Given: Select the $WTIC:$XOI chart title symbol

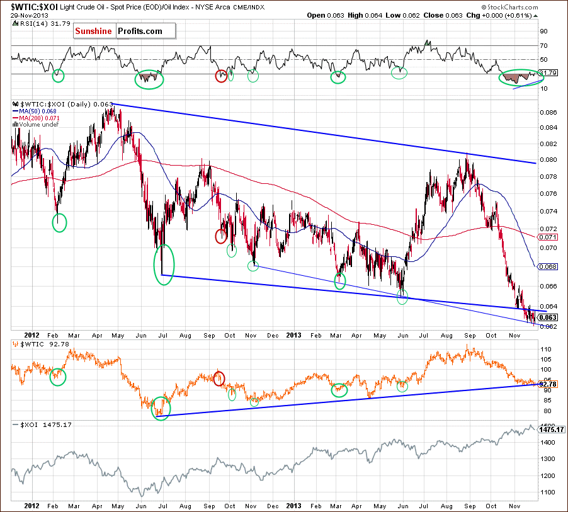Looking at the screenshot, I should (x=34, y=7).
